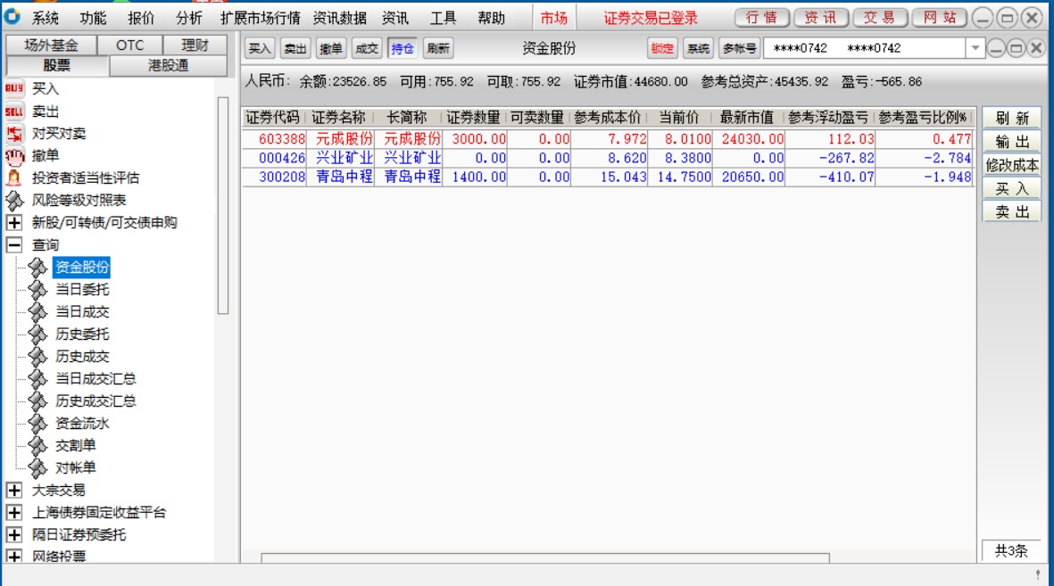Image resolution: width=1054 pixels, height=586 pixels.
Task: Select the 300208 青岛中程 holding row
Action: [x=608, y=177]
